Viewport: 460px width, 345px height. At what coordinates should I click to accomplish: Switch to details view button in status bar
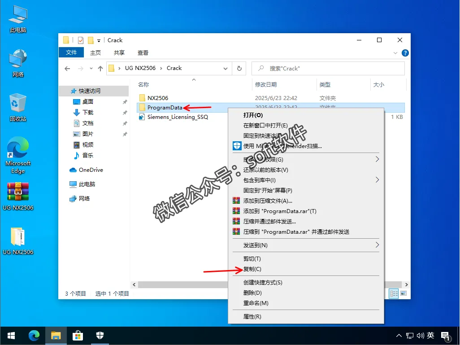coord(394,293)
